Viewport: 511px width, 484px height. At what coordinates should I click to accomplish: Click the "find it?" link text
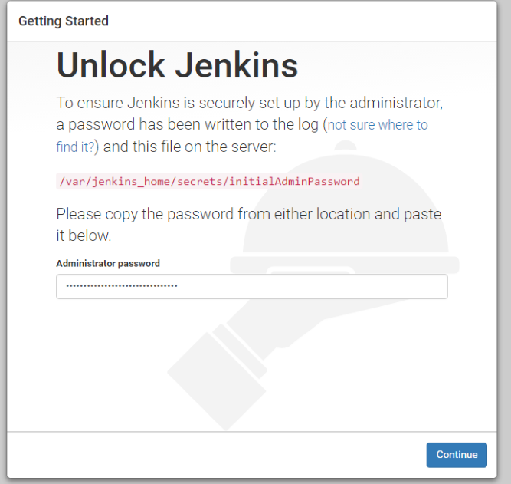[x=75, y=147]
